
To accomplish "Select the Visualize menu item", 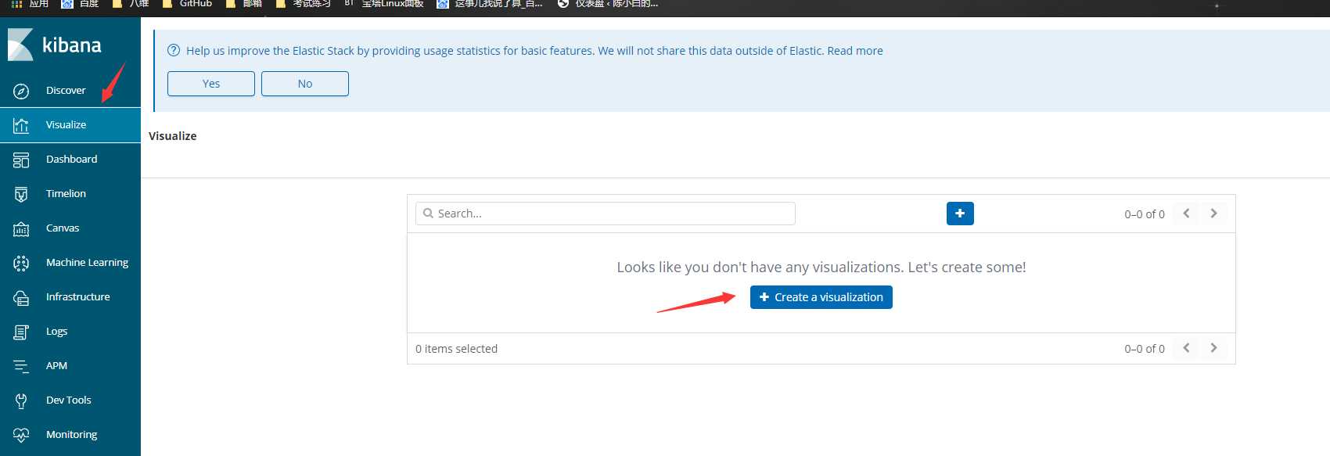I will pos(66,125).
